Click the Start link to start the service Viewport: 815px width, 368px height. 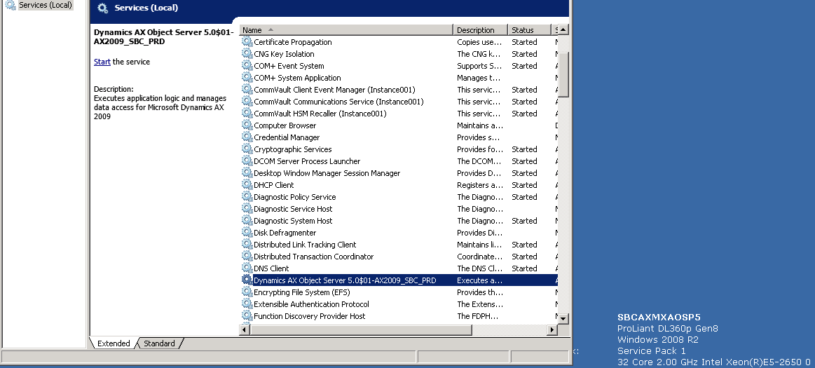pyautogui.click(x=102, y=62)
